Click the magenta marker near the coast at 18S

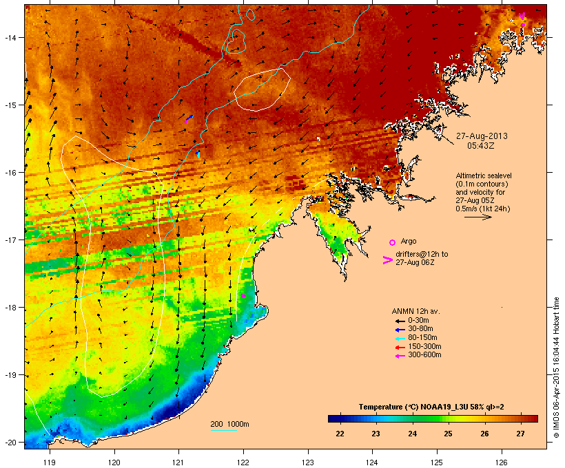coord(244,295)
